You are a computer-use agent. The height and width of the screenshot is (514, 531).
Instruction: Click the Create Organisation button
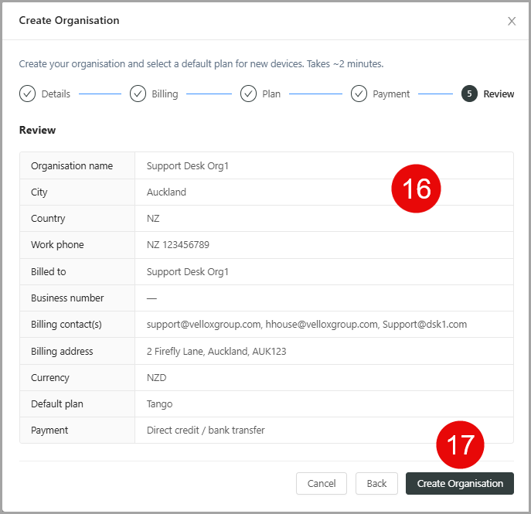pyautogui.click(x=460, y=483)
